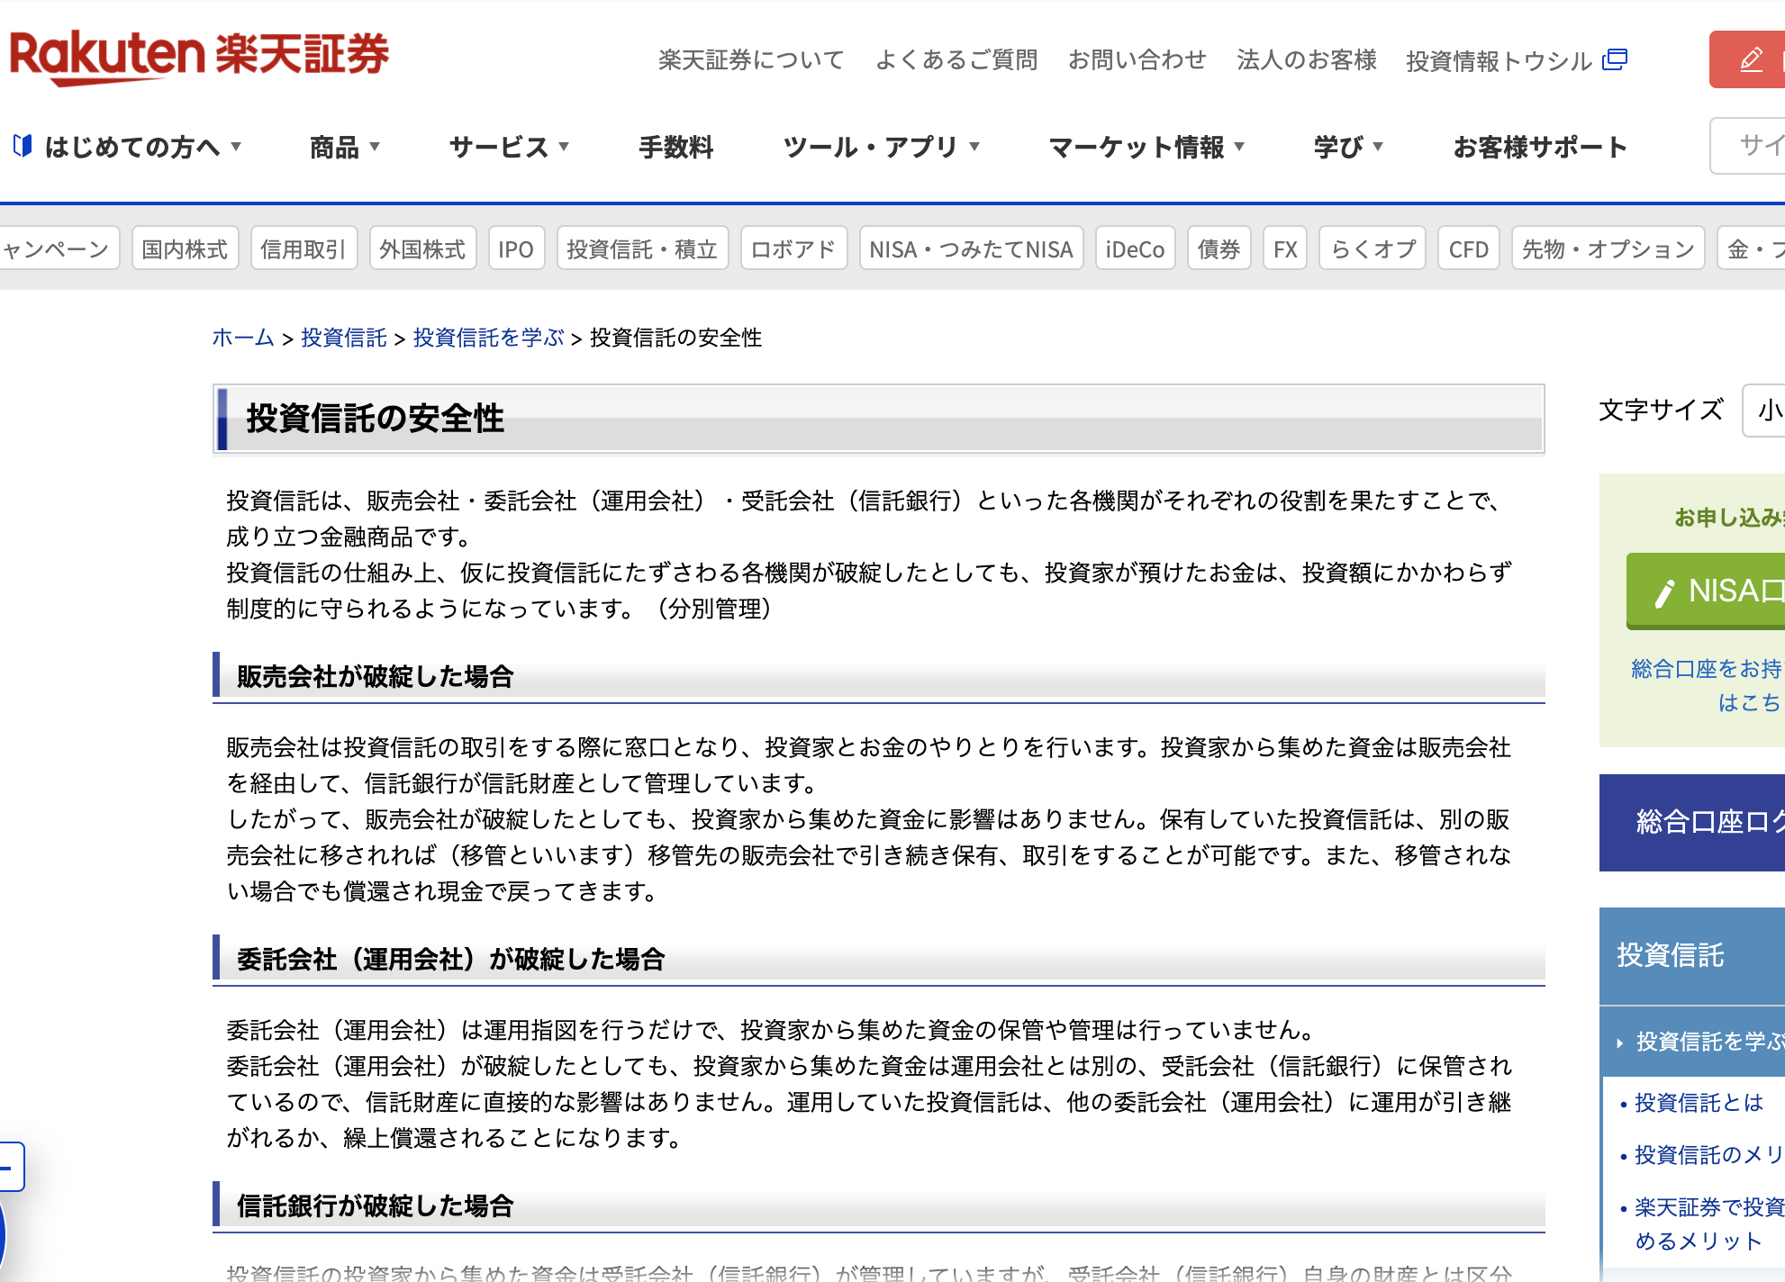Click the pen icon on the NISA button
Screen dimensions: 1785x1282
point(1664,592)
